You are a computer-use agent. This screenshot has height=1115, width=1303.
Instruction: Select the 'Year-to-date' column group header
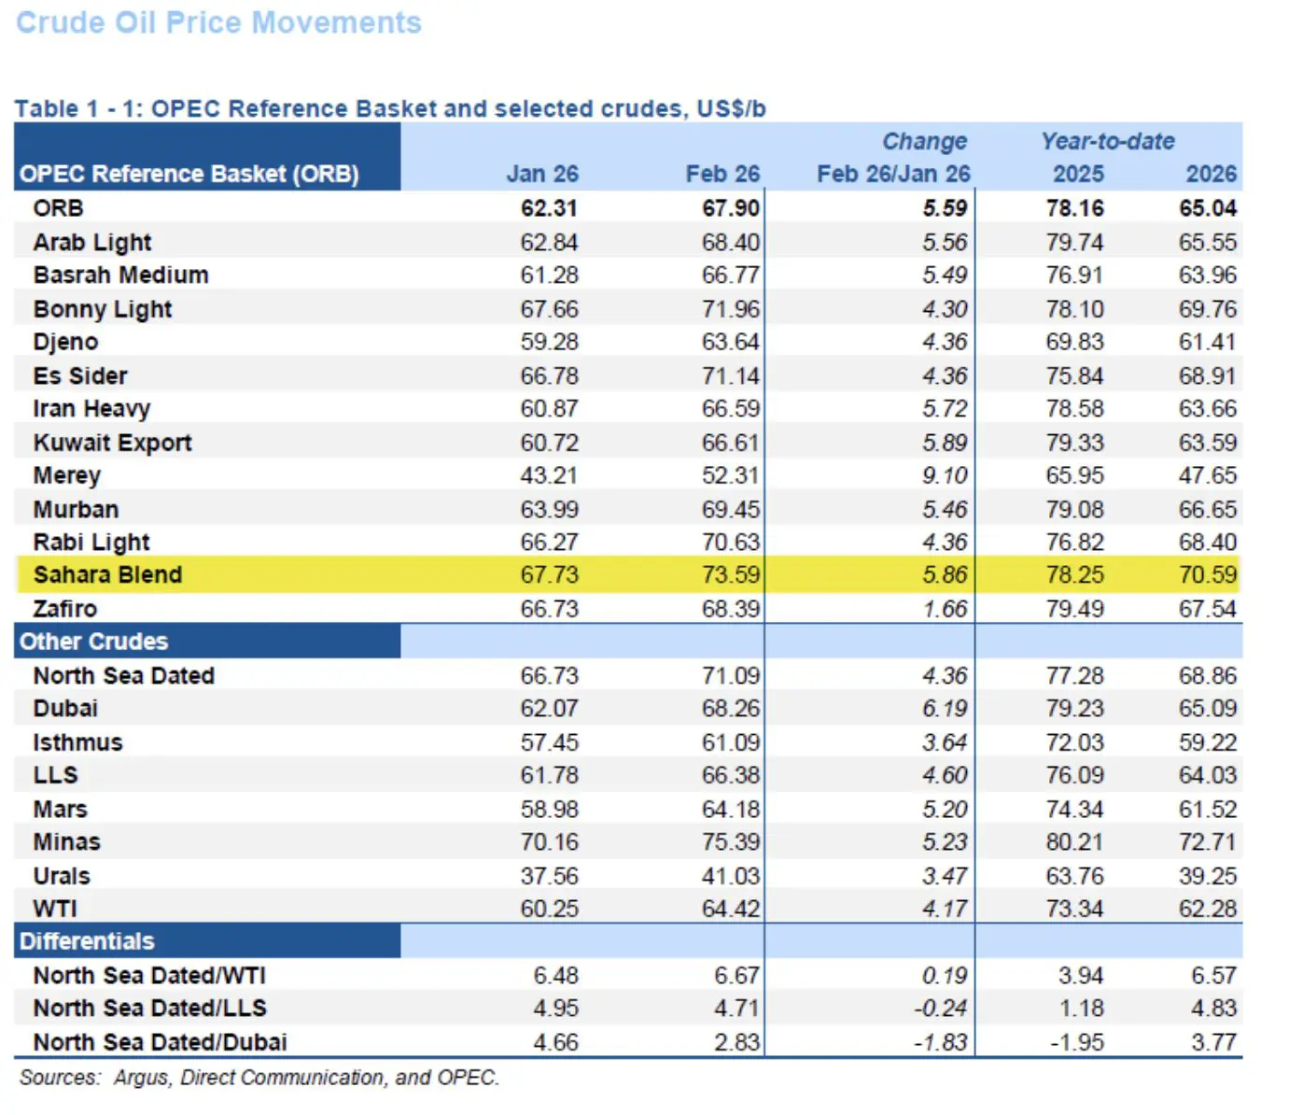1107,141
